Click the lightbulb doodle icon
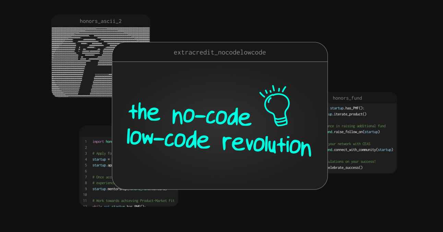 (x=275, y=106)
